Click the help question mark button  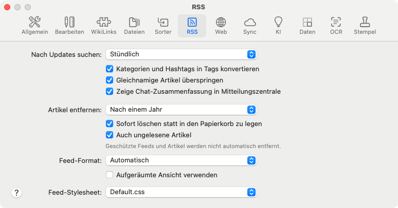16,193
